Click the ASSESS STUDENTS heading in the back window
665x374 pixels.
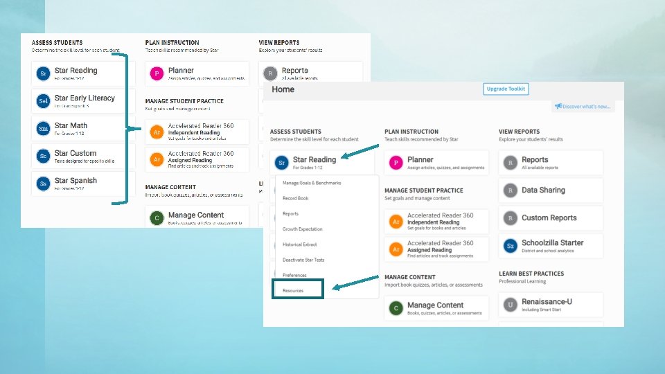57,42
